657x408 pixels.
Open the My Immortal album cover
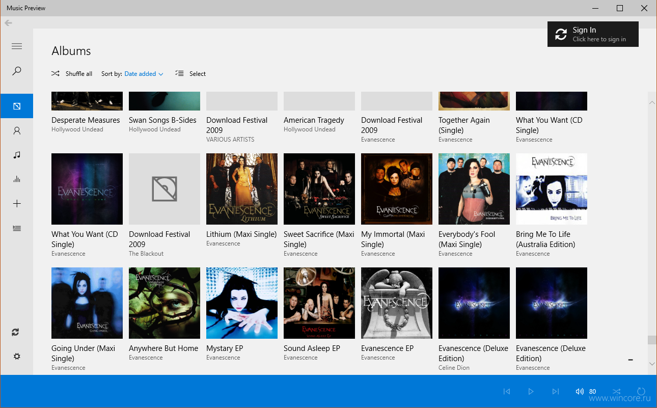[x=397, y=189]
